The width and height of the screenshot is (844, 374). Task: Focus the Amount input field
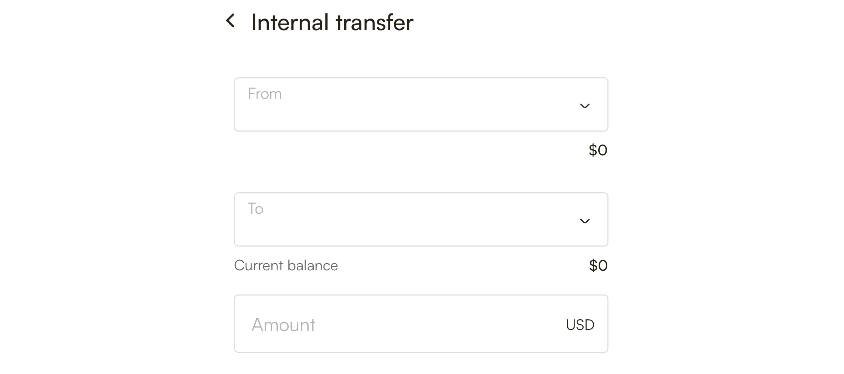421,324
